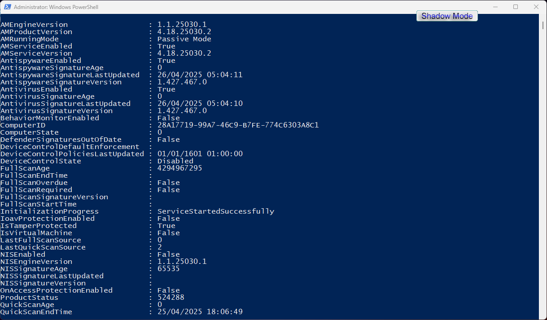Maximize the PowerShell window
The image size is (547, 320).
click(x=516, y=7)
